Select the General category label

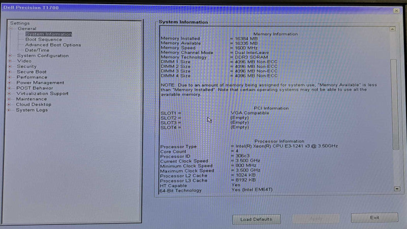coord(27,28)
